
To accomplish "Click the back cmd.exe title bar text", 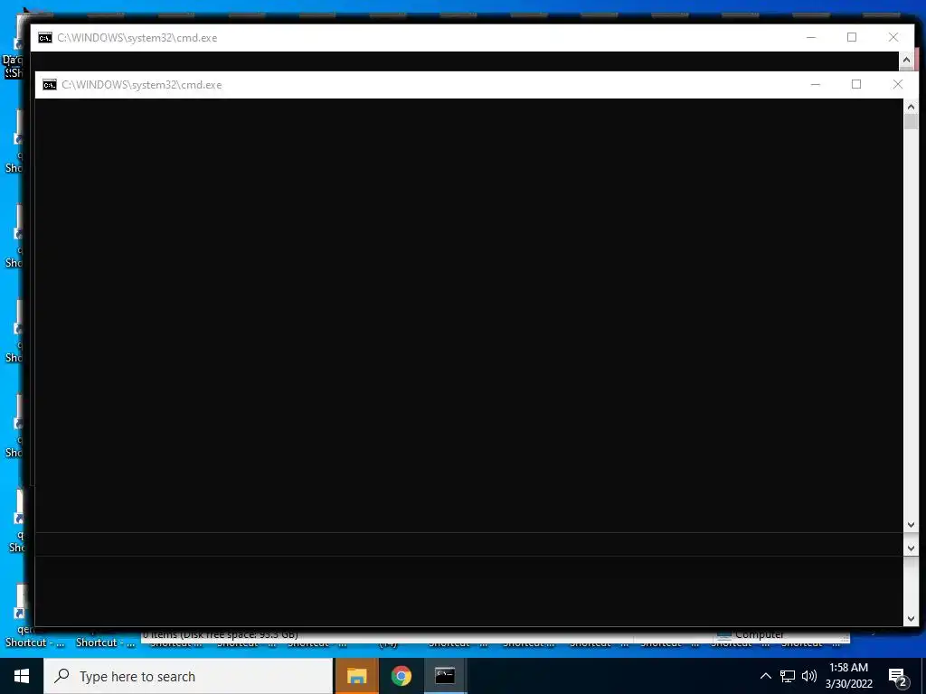I will pos(137,38).
